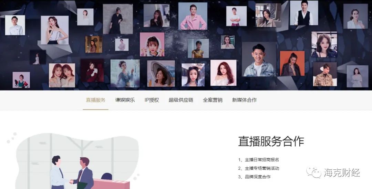
Task: Click the 主播专场营销活动 list item
Action: [x=259, y=168]
